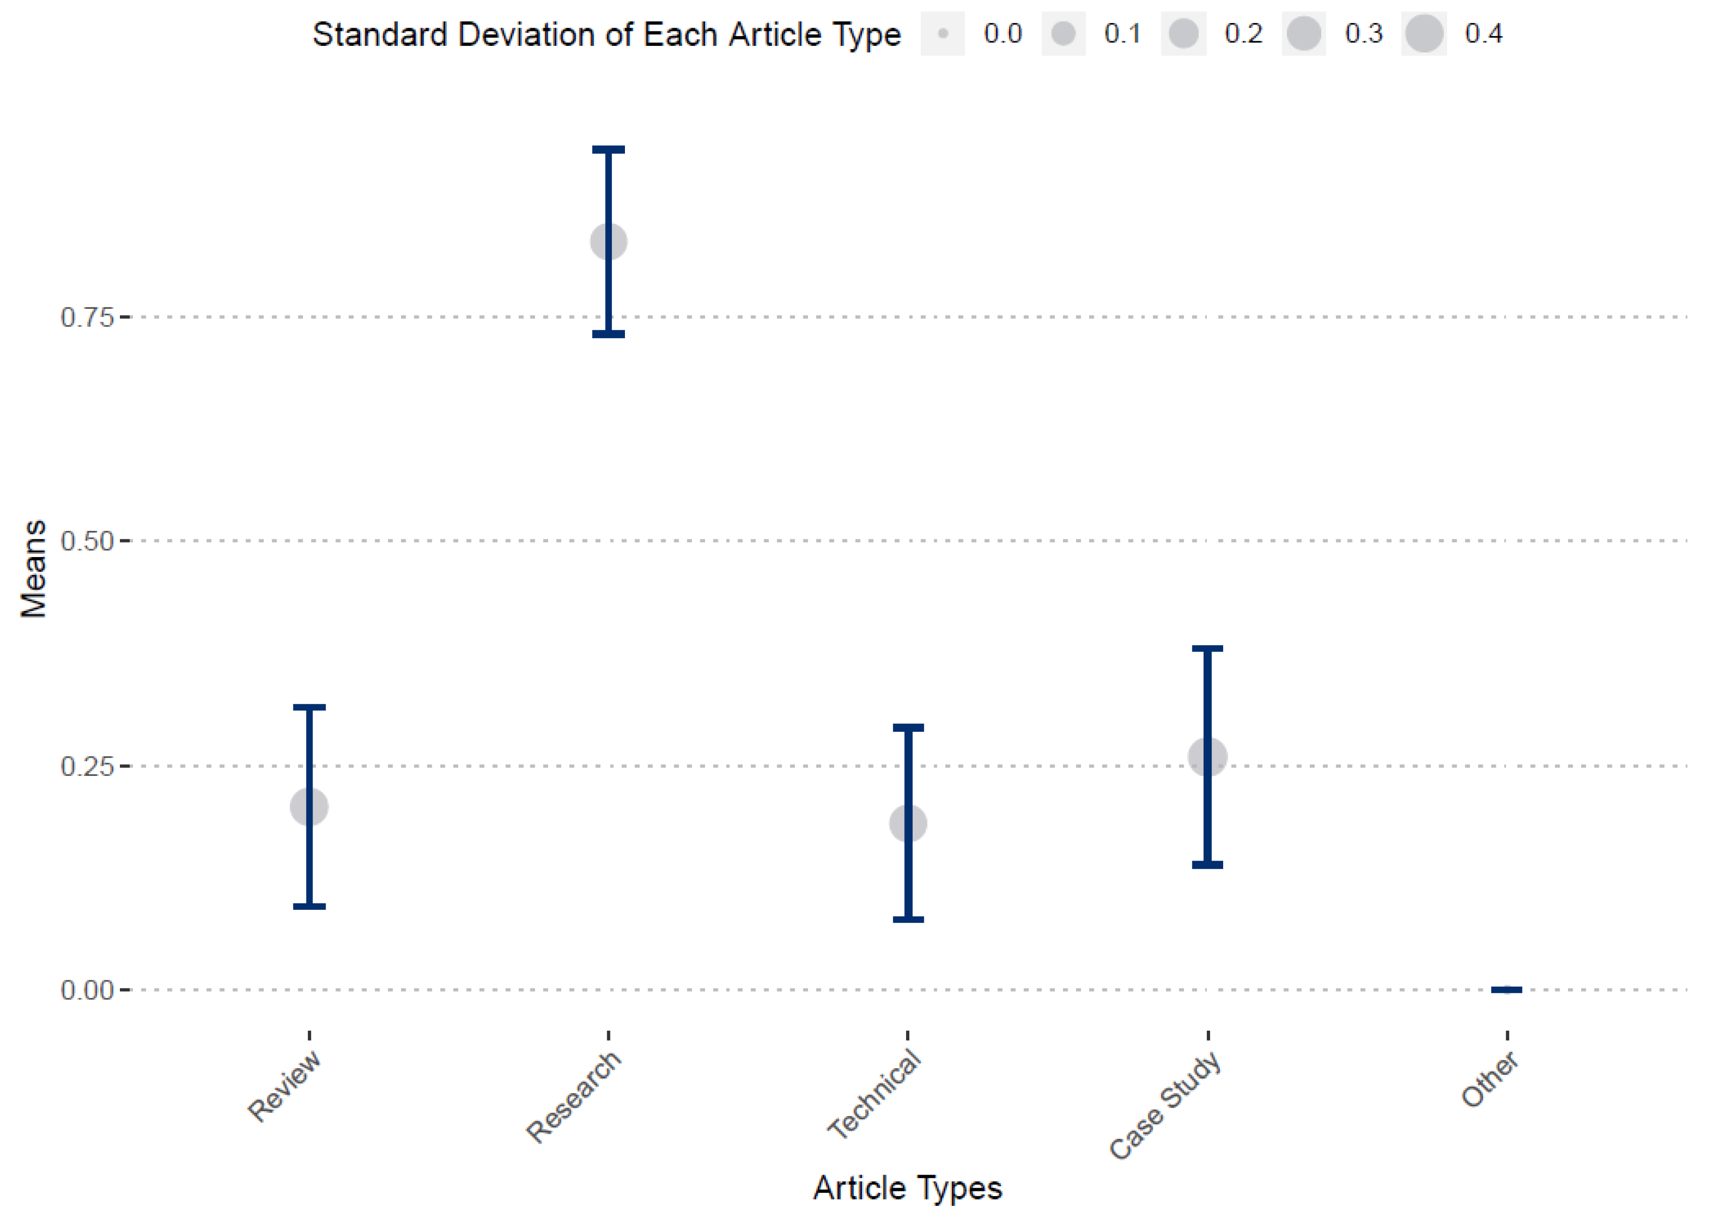Click the 0.2 legend circle swatch
The height and width of the screenshot is (1220, 1709).
1183,34
